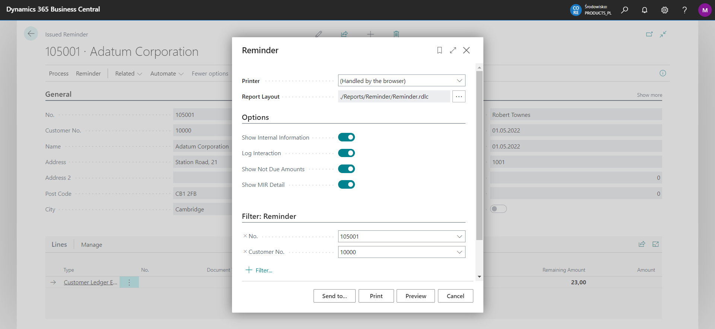Click the share icon in the Lines section

(642, 244)
